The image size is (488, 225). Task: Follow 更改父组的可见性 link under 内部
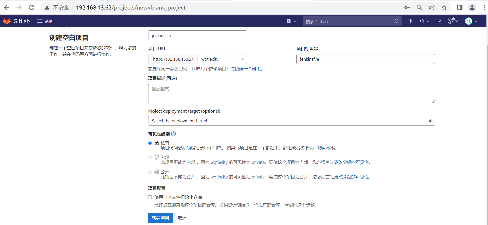click(x=351, y=163)
